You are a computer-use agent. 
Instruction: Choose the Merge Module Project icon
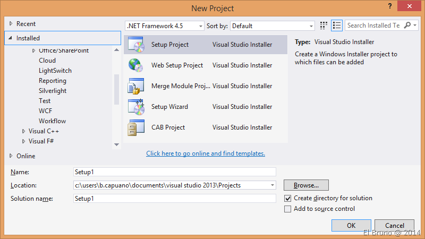click(136, 86)
